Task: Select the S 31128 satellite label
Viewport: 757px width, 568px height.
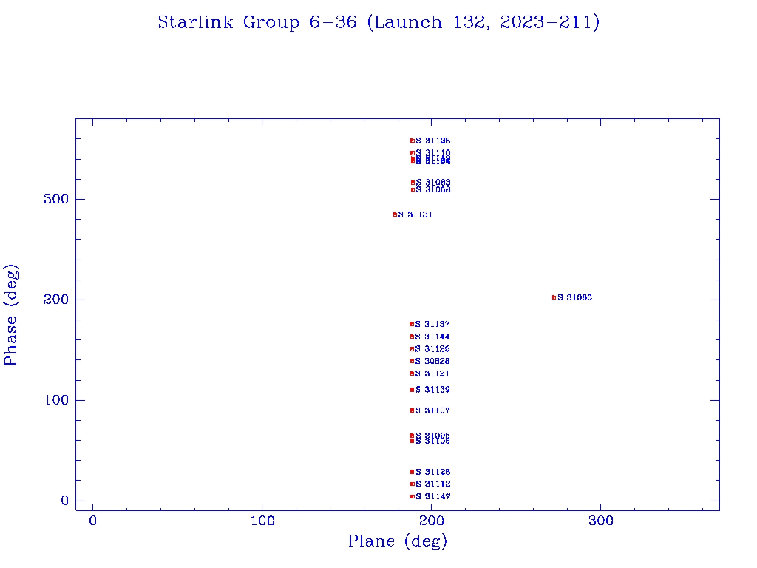Action: pos(433,472)
